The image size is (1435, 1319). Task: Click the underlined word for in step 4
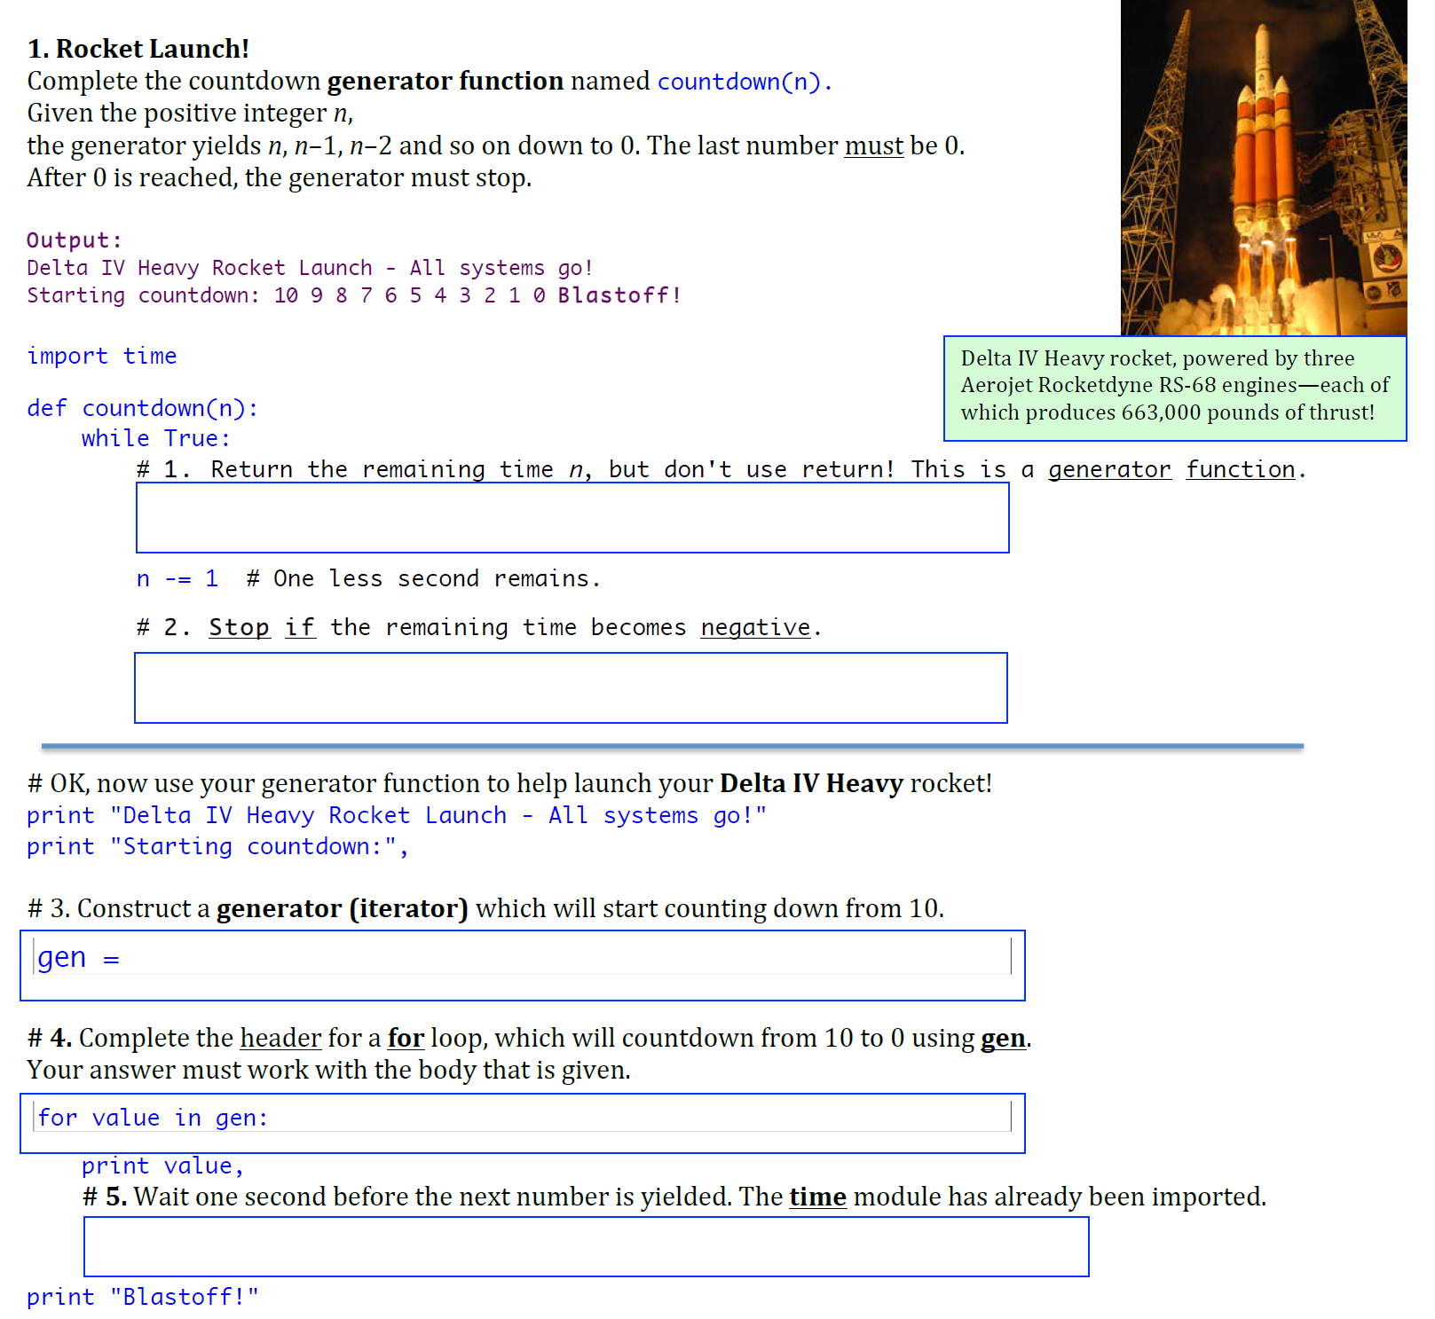(404, 1038)
